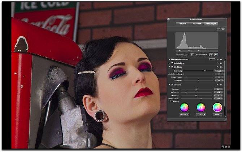242x152 pixels.
Task: Close the Informationen HUD panel
Action: (169, 19)
